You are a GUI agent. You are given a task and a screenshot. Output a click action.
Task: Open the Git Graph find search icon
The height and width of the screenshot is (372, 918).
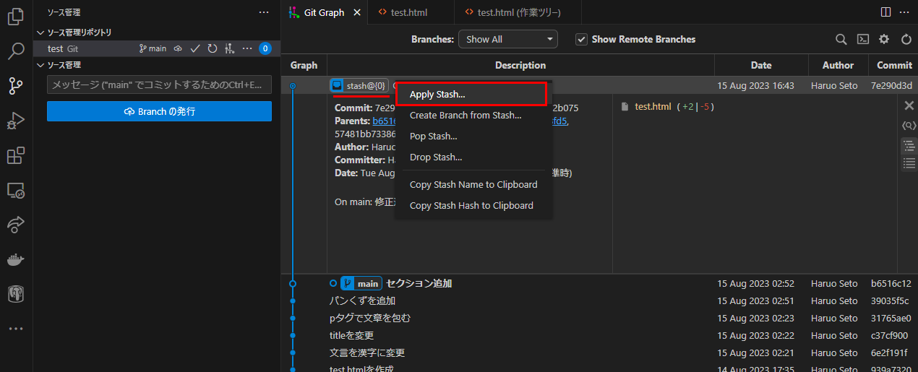point(841,39)
